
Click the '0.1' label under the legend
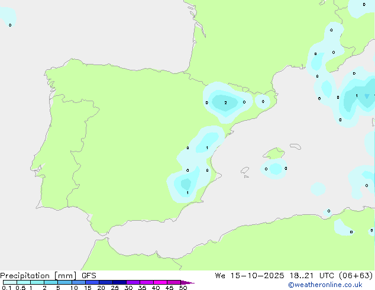(7, 288)
